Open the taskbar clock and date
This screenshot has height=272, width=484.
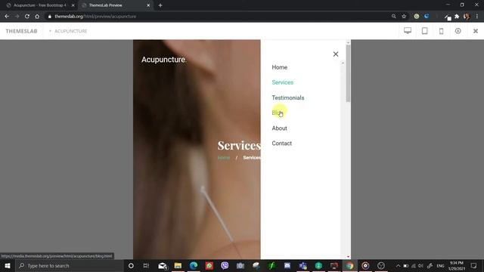point(457,265)
